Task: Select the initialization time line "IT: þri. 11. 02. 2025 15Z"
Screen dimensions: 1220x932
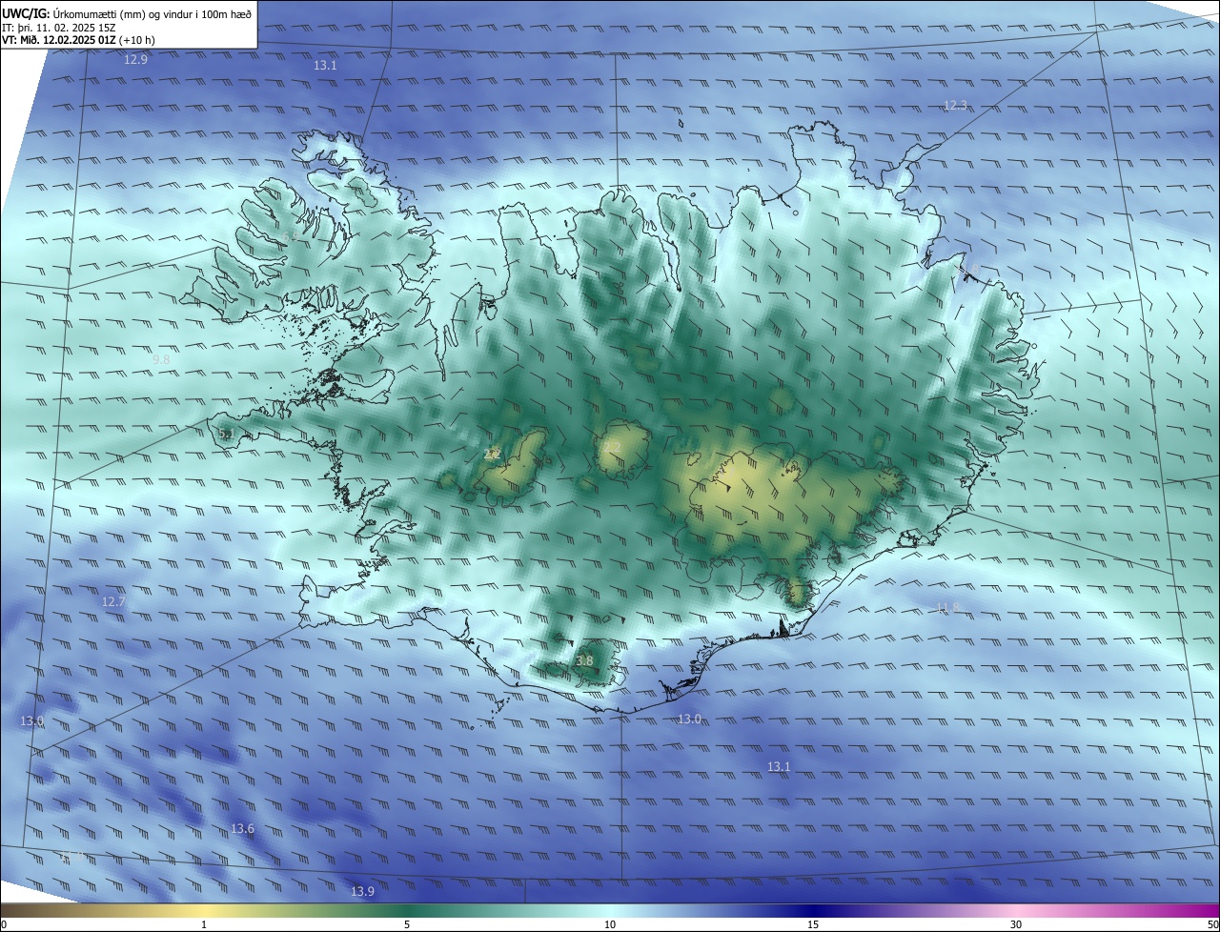Action: [x=59, y=28]
